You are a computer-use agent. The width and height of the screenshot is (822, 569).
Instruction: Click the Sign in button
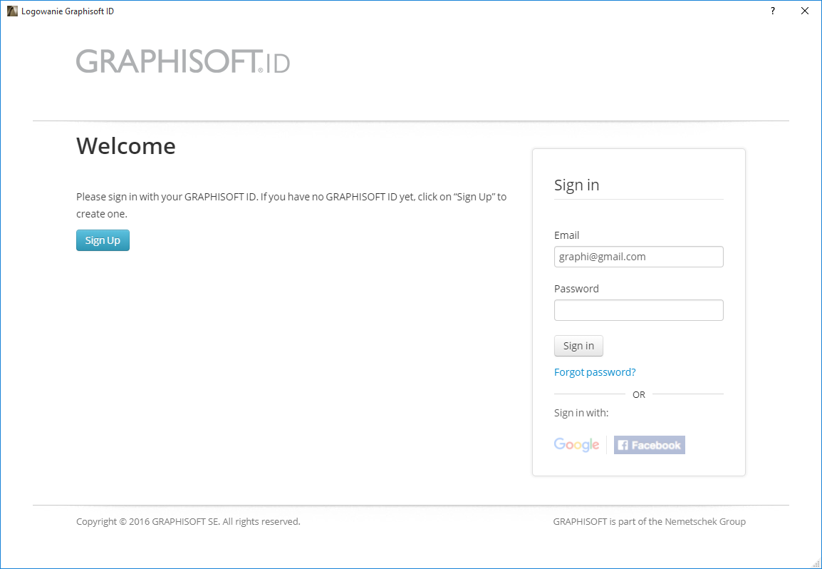pos(578,346)
